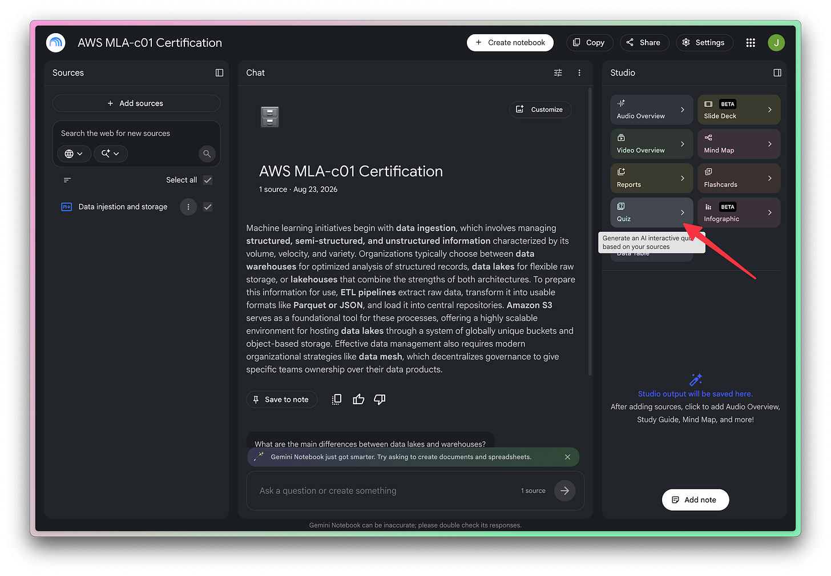The height and width of the screenshot is (576, 831).
Task: Expand Slide Deck options chevron
Action: 769,110
